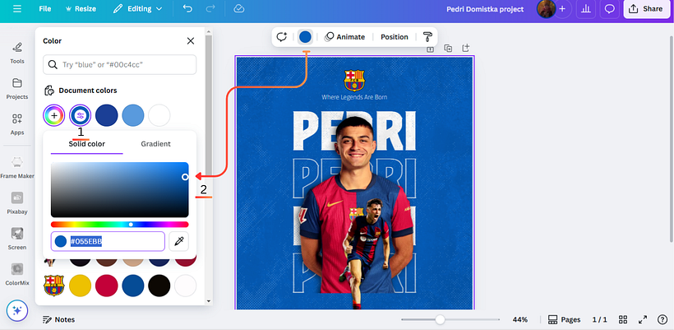Close the Color panel
The width and height of the screenshot is (674, 330).
point(191,41)
